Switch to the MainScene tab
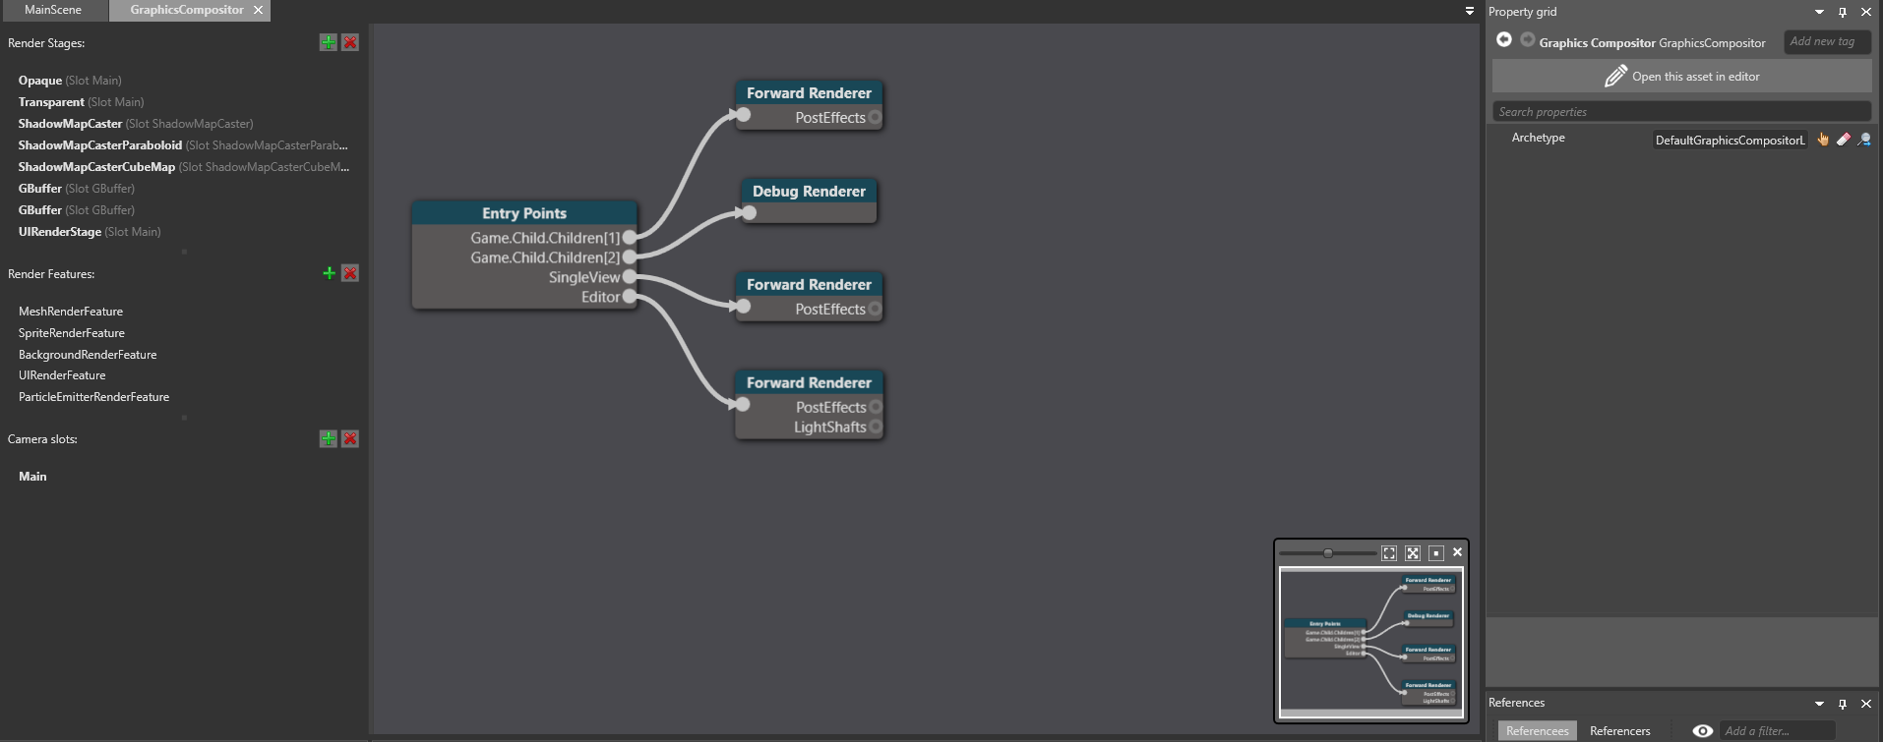The height and width of the screenshot is (742, 1883). pyautogui.click(x=53, y=10)
